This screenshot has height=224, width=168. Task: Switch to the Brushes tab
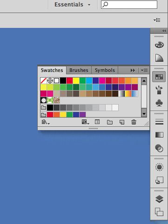(x=79, y=70)
